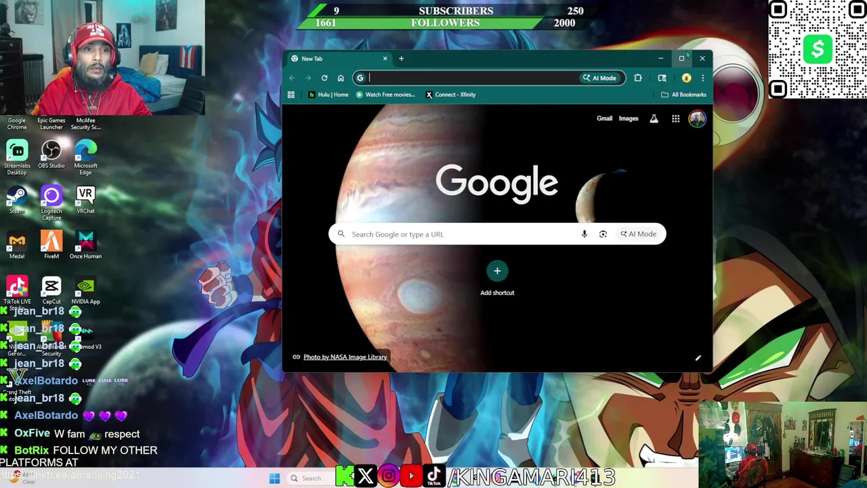The image size is (867, 488).
Task: Click the Google Chrome desktop label
Action: pyautogui.click(x=17, y=124)
